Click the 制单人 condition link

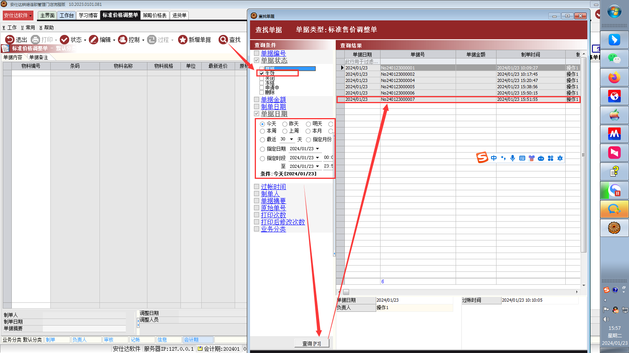point(270,194)
